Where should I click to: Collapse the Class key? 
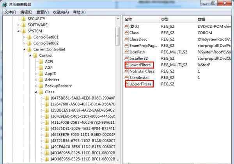tap(35, 92)
